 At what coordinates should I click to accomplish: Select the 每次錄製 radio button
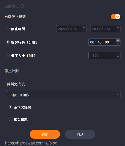point(10,119)
